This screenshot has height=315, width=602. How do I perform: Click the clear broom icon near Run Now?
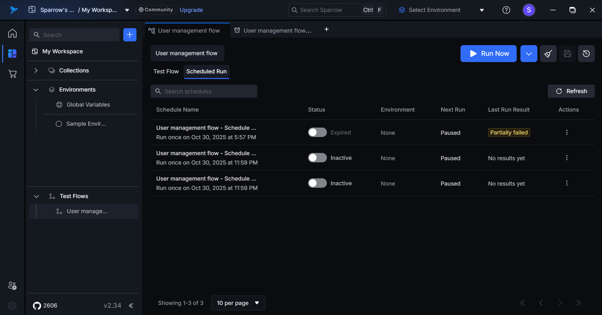pos(548,54)
